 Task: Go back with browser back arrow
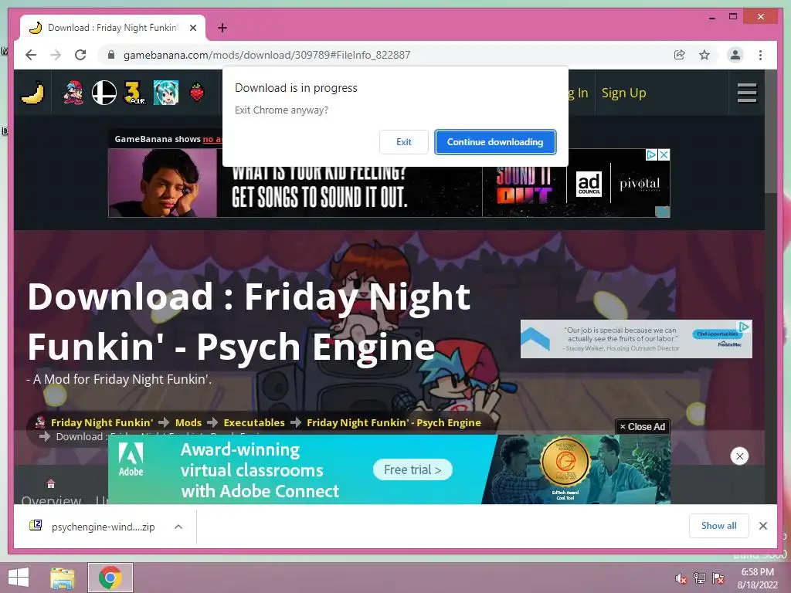click(x=31, y=55)
